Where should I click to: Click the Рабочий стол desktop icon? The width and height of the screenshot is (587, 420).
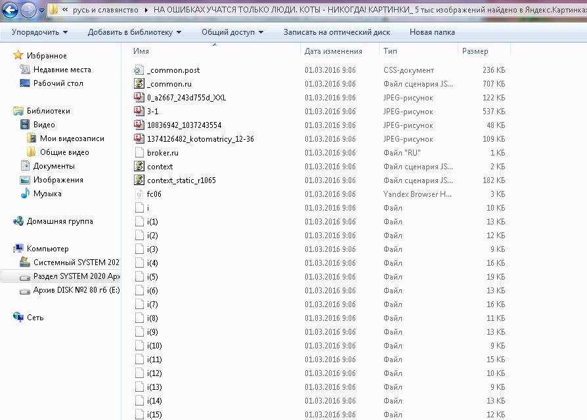[25, 83]
